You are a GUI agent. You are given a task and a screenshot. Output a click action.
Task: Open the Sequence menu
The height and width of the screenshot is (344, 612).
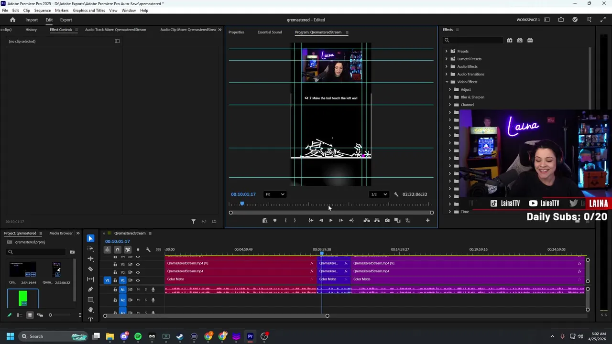[x=43, y=11]
